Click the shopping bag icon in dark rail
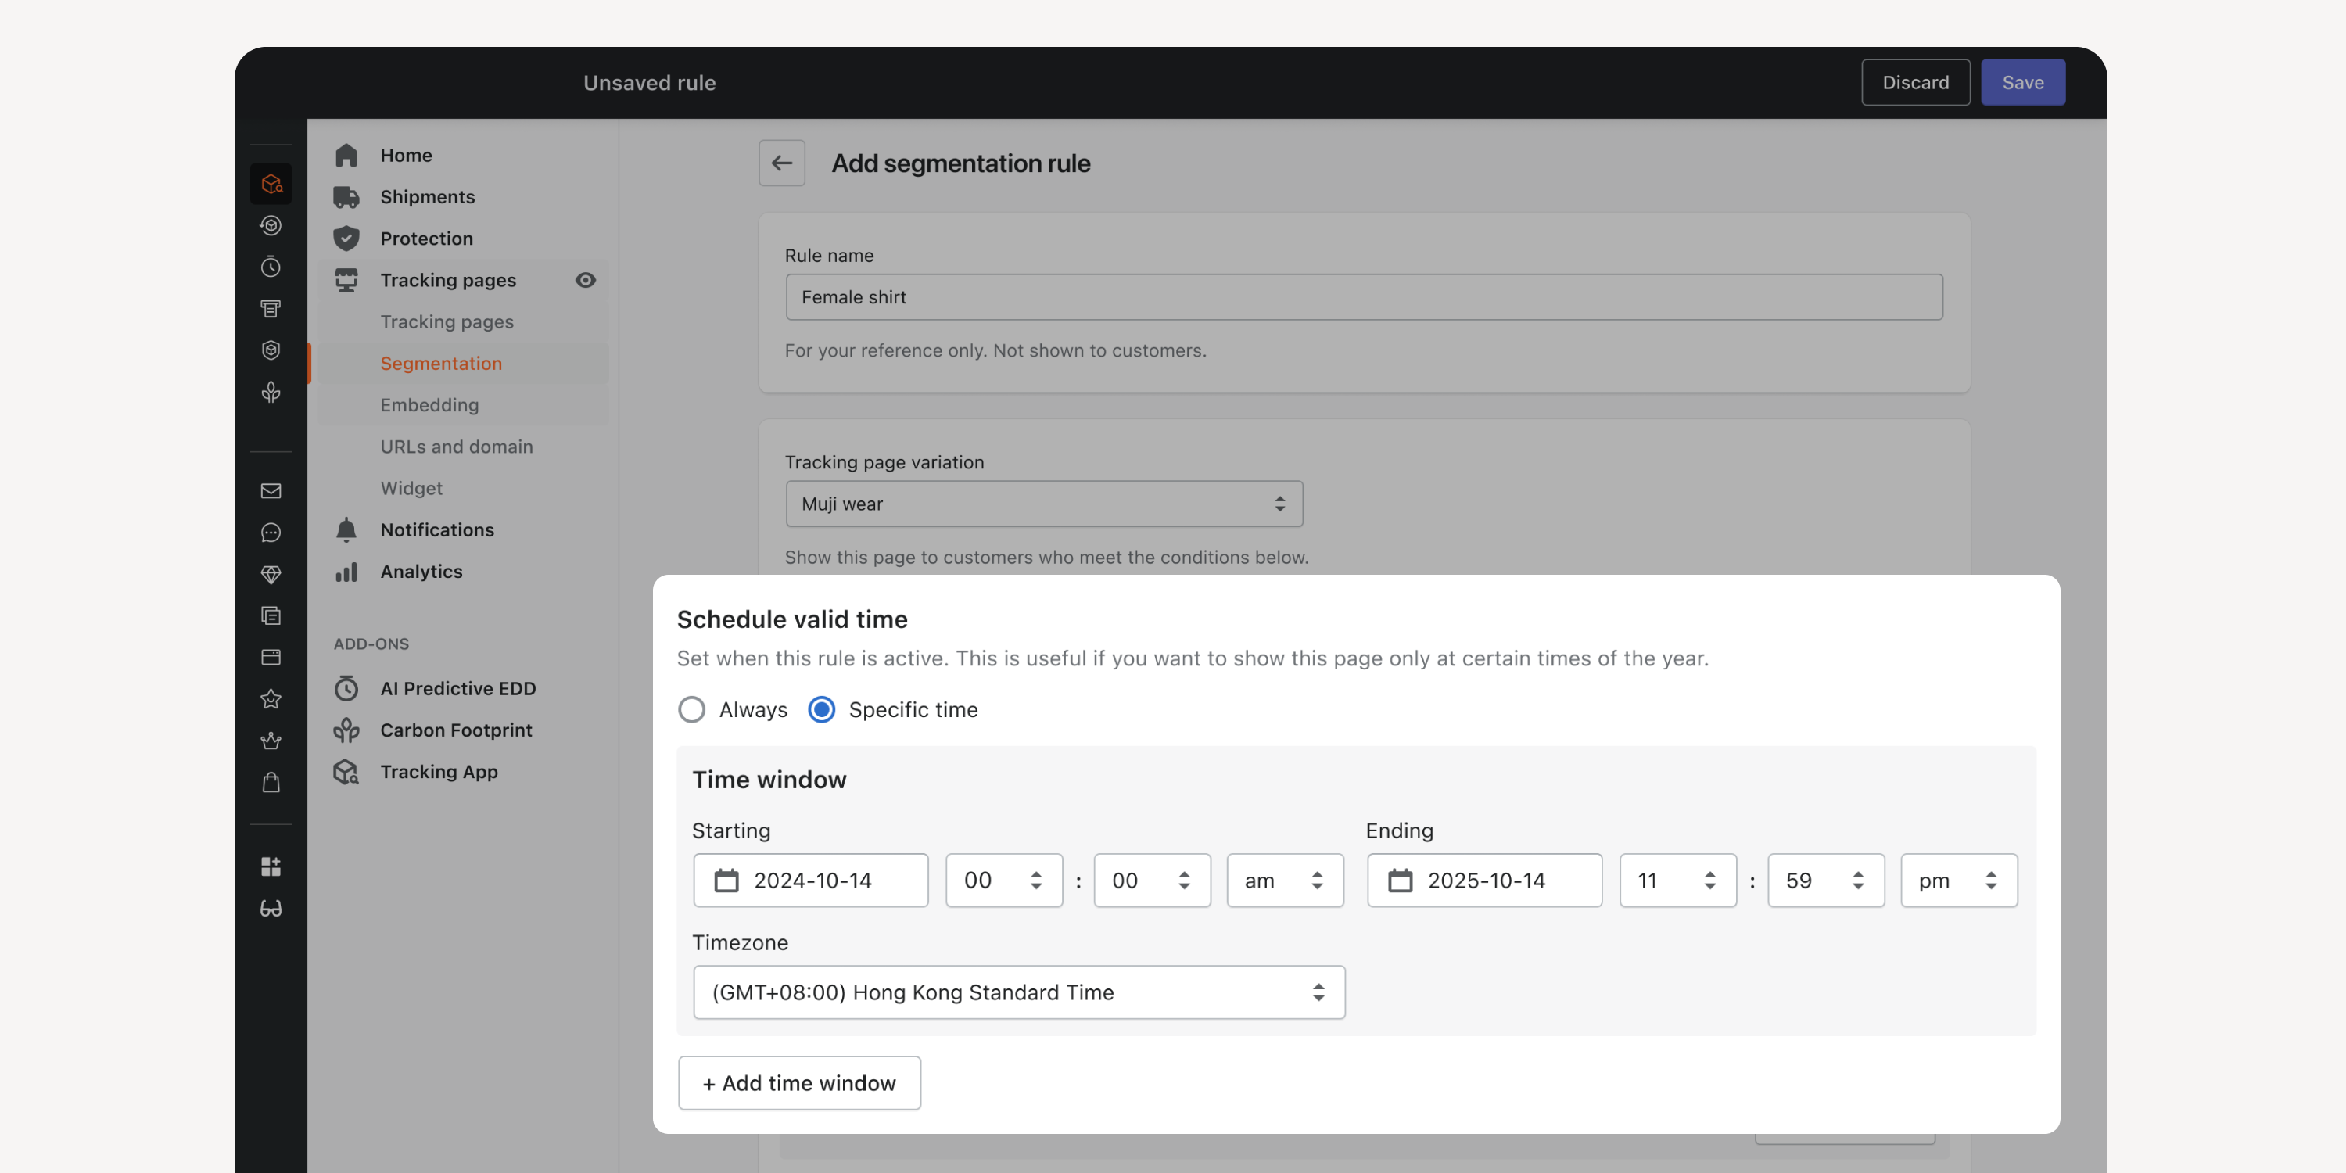This screenshot has height=1173, width=2346. [271, 782]
